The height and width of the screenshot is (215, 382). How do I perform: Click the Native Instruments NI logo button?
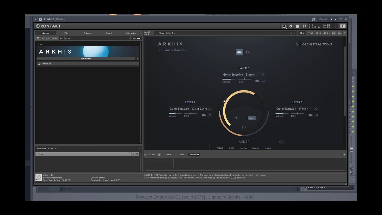pyautogui.click(x=343, y=26)
